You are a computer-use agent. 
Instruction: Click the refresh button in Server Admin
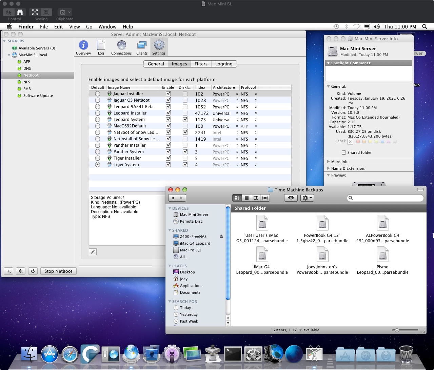33,271
